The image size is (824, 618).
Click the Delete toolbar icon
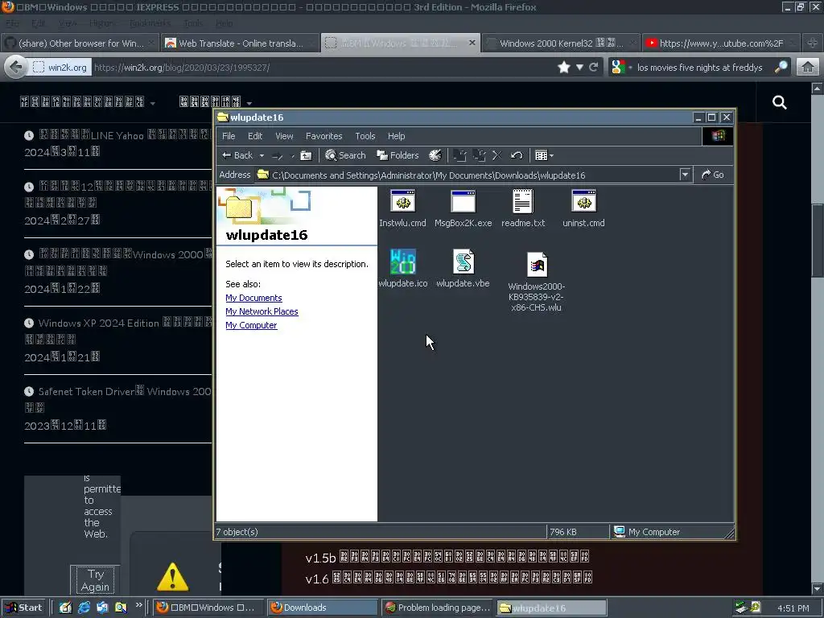tap(497, 155)
